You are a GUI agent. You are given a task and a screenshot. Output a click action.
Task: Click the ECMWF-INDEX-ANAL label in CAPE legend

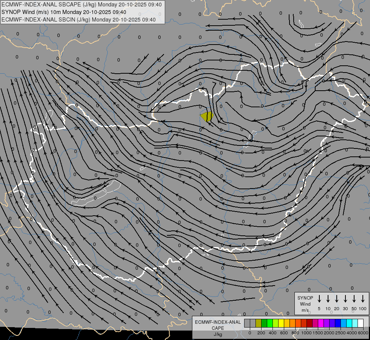coord(218,322)
